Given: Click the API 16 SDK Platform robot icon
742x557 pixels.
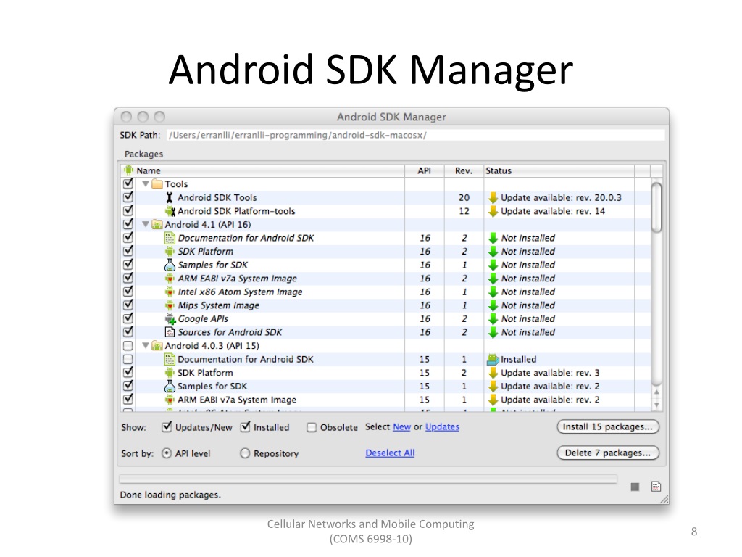Looking at the screenshot, I should click(x=170, y=252).
